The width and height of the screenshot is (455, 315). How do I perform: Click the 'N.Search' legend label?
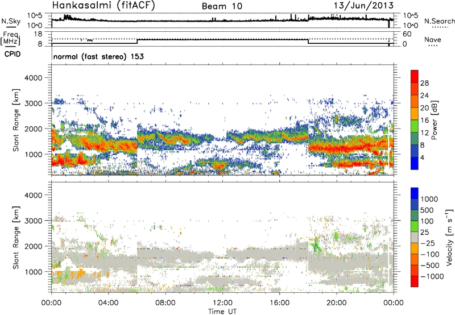tap(439, 21)
